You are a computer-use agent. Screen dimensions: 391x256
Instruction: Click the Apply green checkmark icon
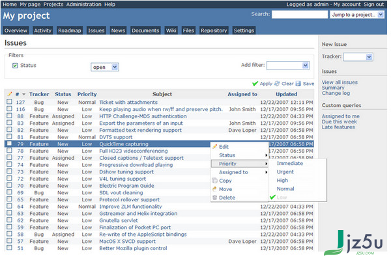[255, 84]
